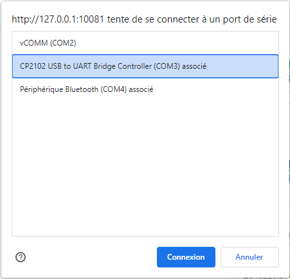Image resolution: width=290 pixels, height=279 pixels.
Task: Click empty area of the port list
Action: pyautogui.click(x=145, y=167)
